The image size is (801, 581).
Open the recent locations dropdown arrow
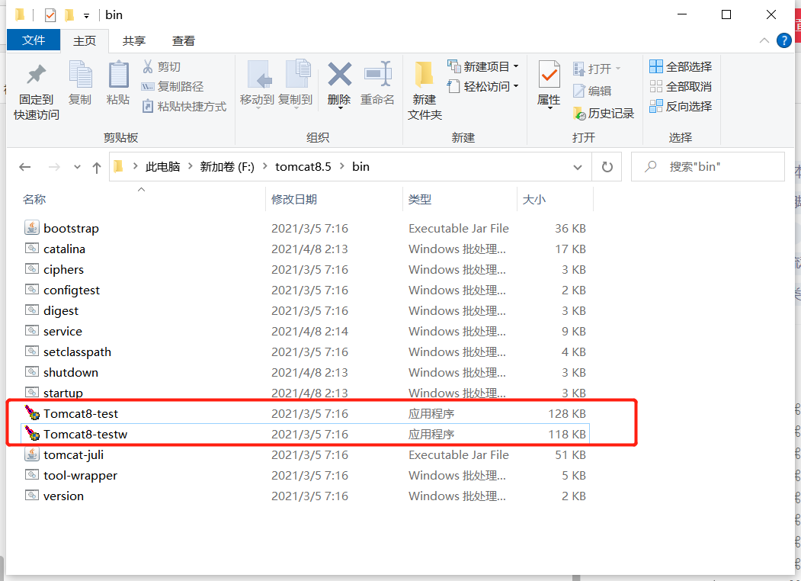coord(77,166)
